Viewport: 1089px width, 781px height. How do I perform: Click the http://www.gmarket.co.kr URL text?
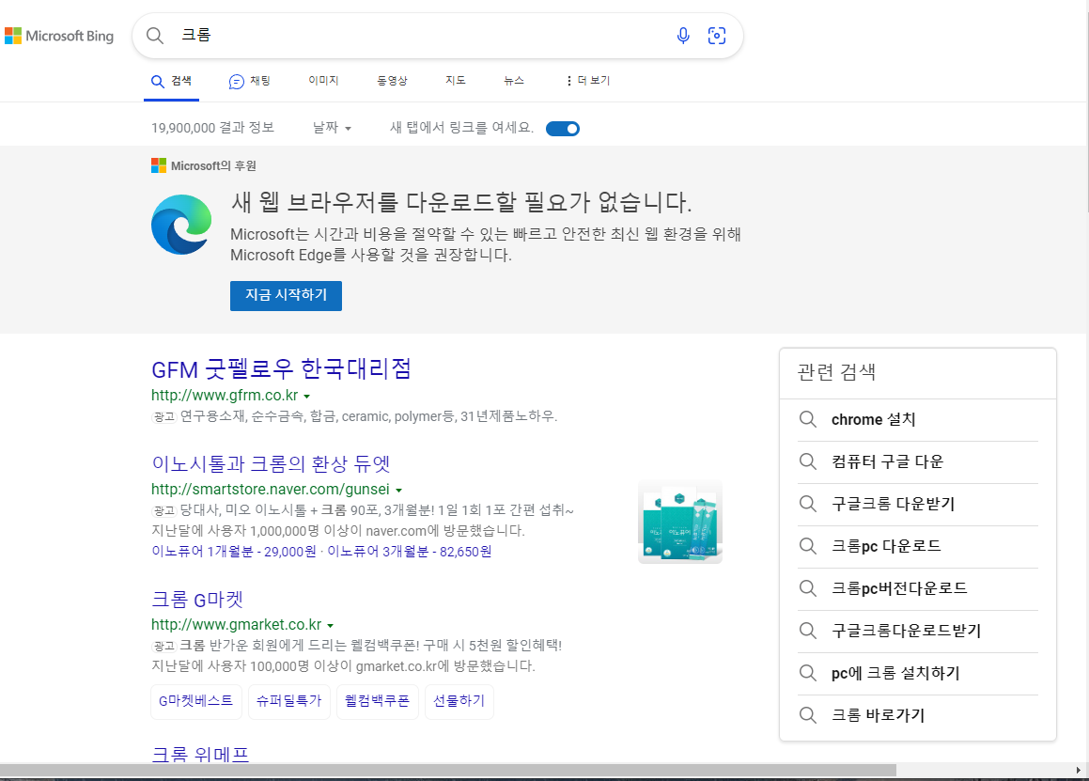[236, 625]
